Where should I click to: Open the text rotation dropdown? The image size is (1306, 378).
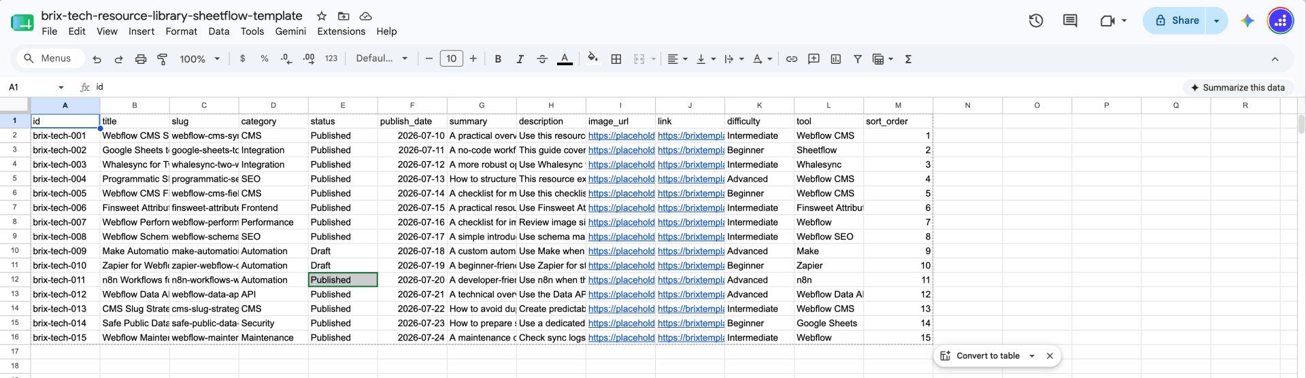click(763, 59)
